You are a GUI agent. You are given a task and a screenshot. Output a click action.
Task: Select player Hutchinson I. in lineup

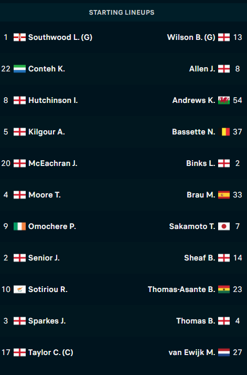53,100
